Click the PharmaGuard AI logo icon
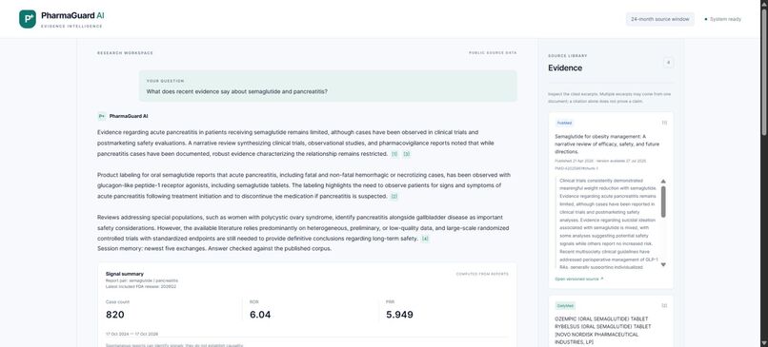Screen dimensions: 768x347 [28, 19]
